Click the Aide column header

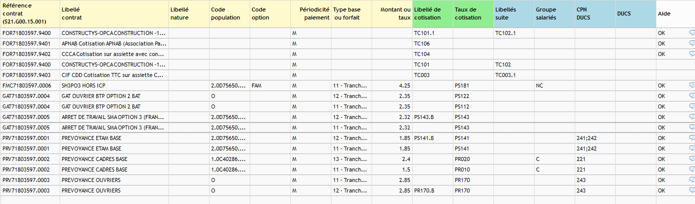pyautogui.click(x=675, y=13)
